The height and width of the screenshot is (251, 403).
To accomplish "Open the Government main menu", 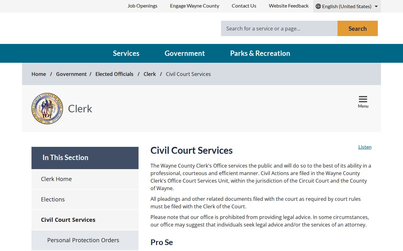I will 185,53.
